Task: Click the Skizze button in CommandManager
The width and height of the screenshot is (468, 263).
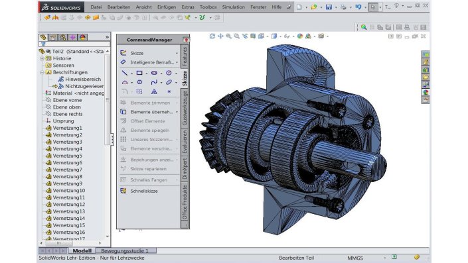Action: pyautogui.click(x=137, y=53)
